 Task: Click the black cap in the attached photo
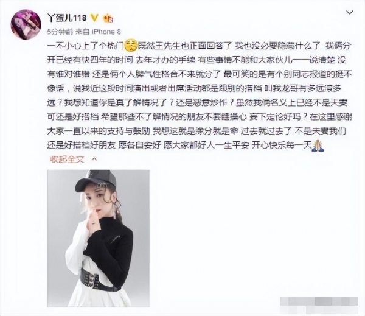96,181
